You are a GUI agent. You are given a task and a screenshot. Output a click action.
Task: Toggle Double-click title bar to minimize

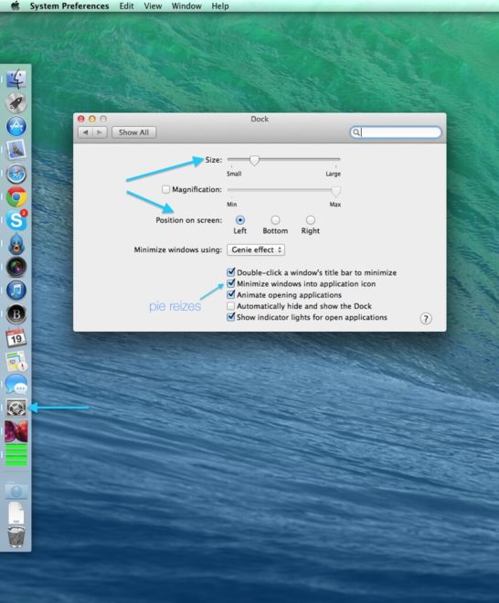[x=231, y=272]
